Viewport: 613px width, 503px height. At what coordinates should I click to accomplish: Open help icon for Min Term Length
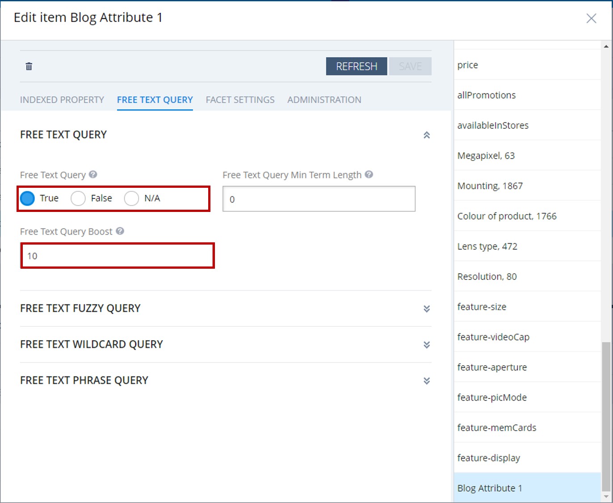369,174
